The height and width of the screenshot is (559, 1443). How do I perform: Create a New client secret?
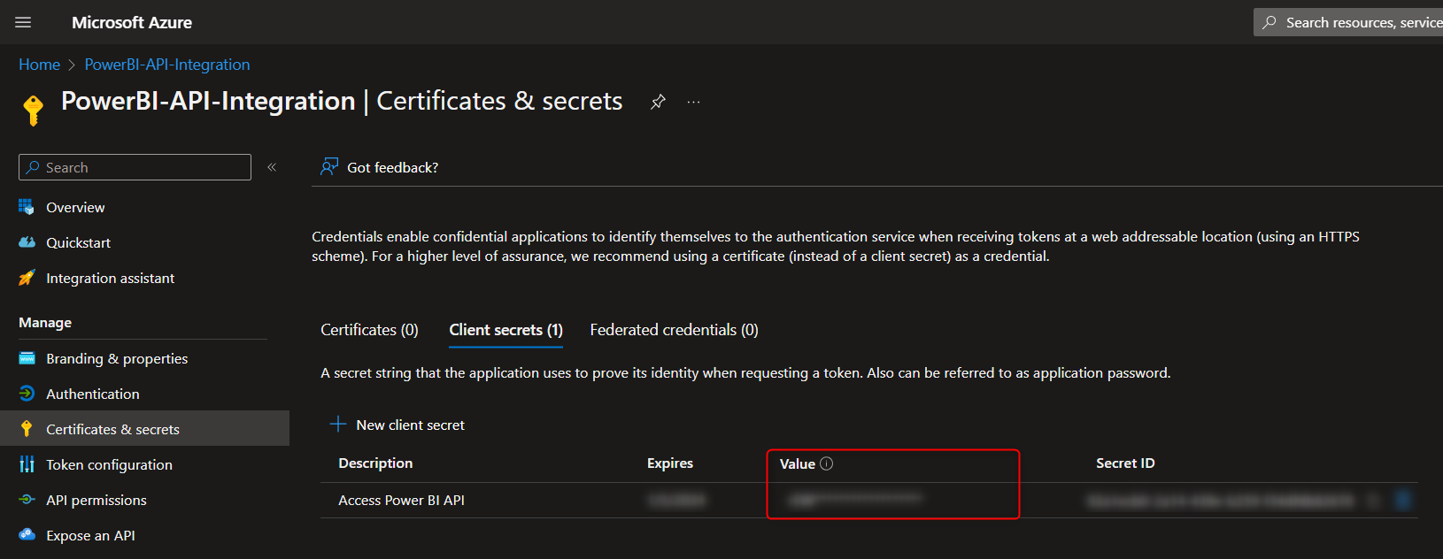[x=397, y=424]
